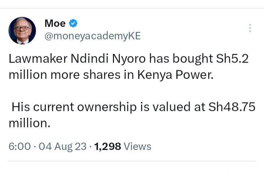
Task: Click the 04 Aug 23 date
Action: pos(63,147)
